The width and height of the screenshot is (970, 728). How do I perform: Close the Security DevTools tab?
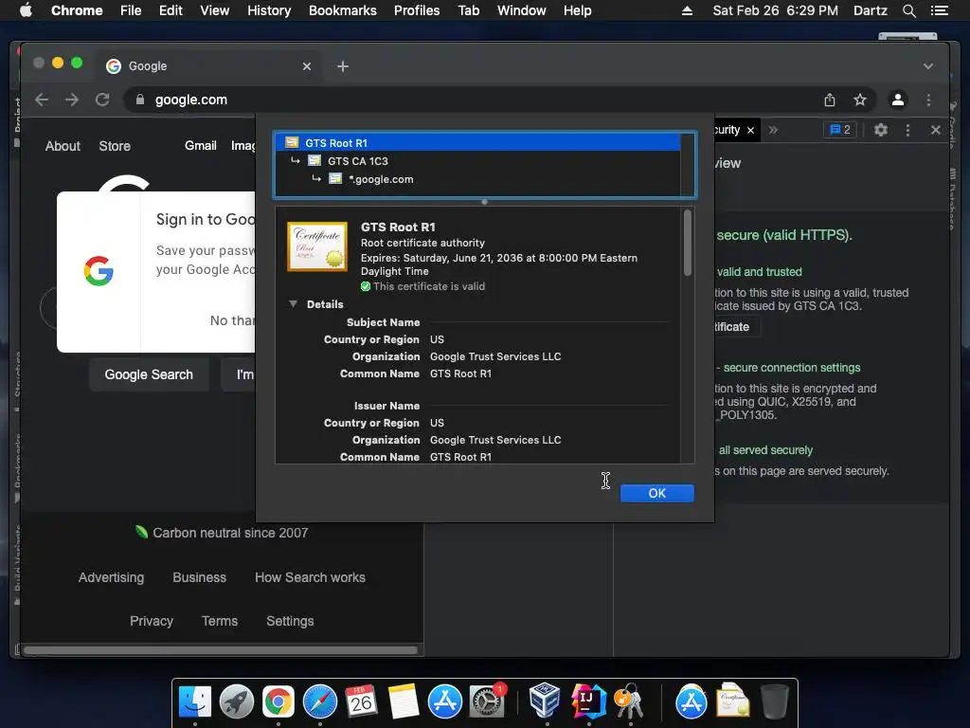coord(750,130)
